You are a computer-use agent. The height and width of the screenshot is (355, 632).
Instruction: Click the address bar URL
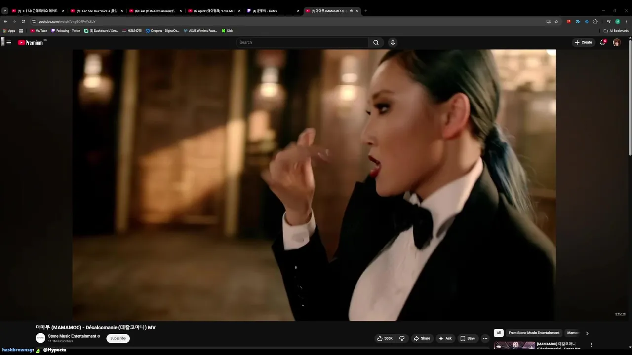(x=67, y=21)
